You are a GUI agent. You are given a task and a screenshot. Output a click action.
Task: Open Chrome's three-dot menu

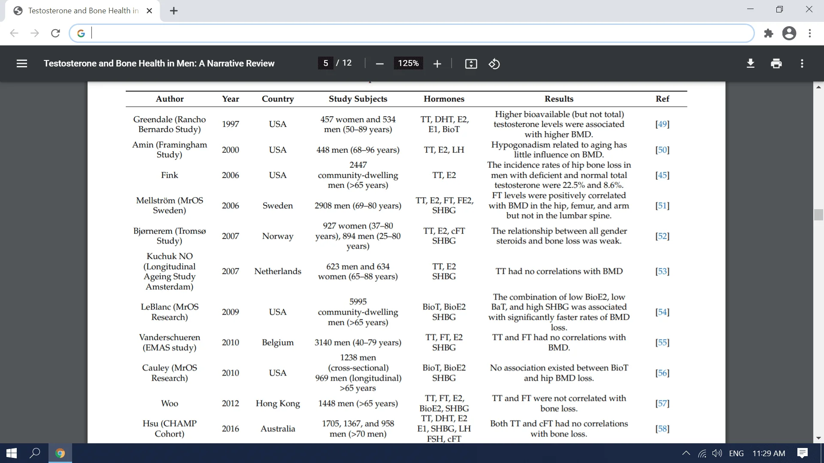[x=810, y=33]
